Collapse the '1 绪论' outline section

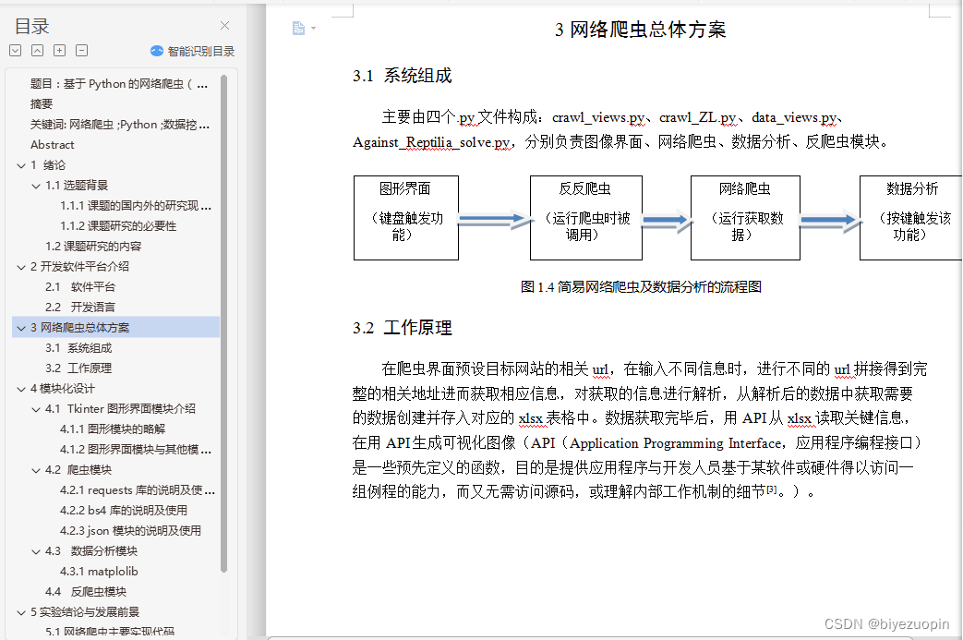pyautogui.click(x=21, y=165)
